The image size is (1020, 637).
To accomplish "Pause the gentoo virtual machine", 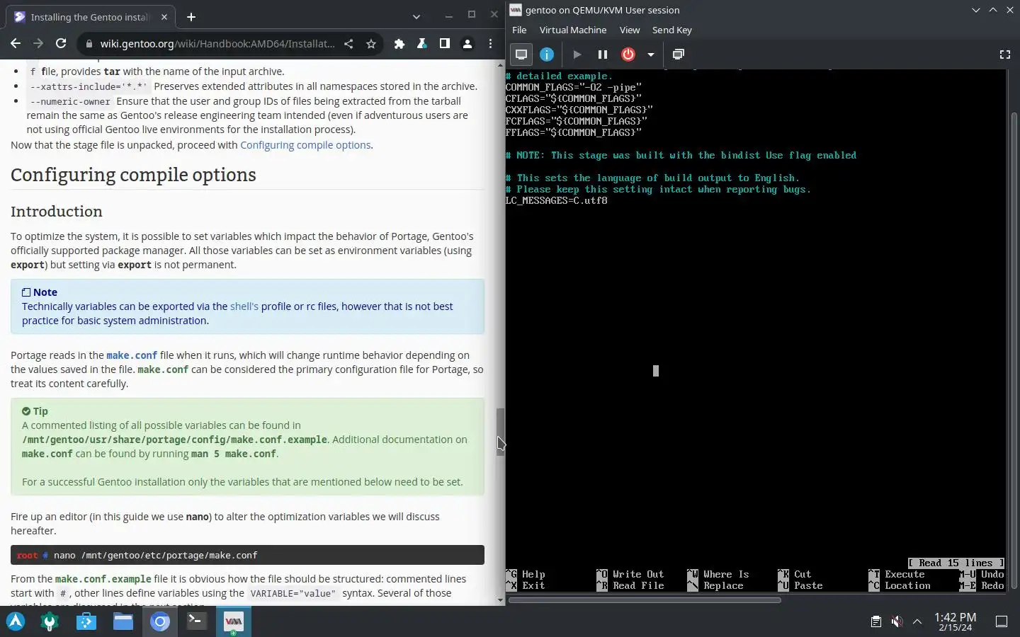I will 603,54.
